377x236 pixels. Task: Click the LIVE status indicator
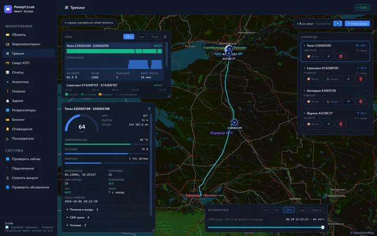[362, 7]
